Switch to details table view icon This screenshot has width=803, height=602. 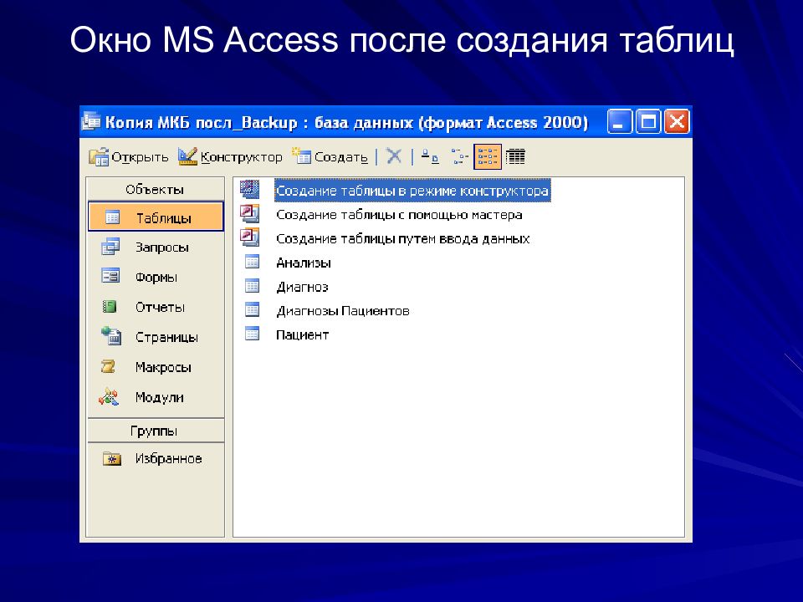(515, 156)
